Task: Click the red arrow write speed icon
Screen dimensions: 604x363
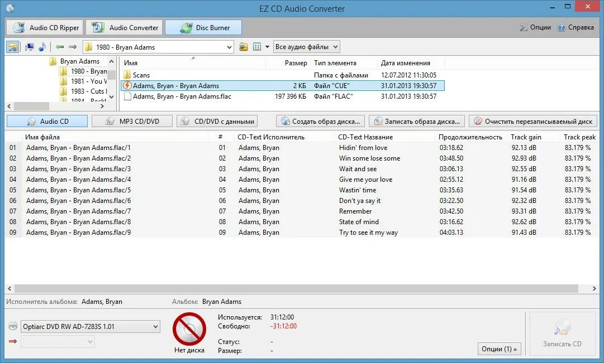Action: tap(13, 341)
